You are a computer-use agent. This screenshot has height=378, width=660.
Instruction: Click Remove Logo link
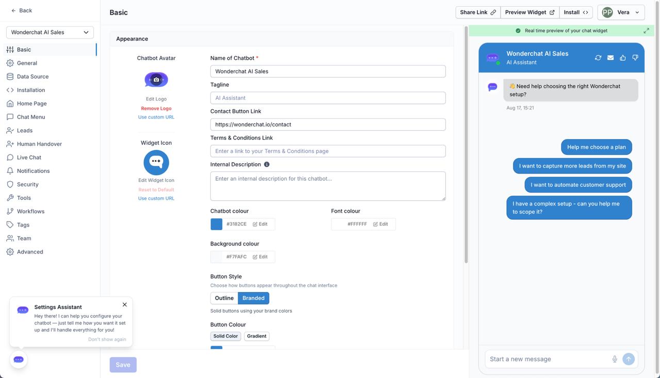tap(156, 109)
